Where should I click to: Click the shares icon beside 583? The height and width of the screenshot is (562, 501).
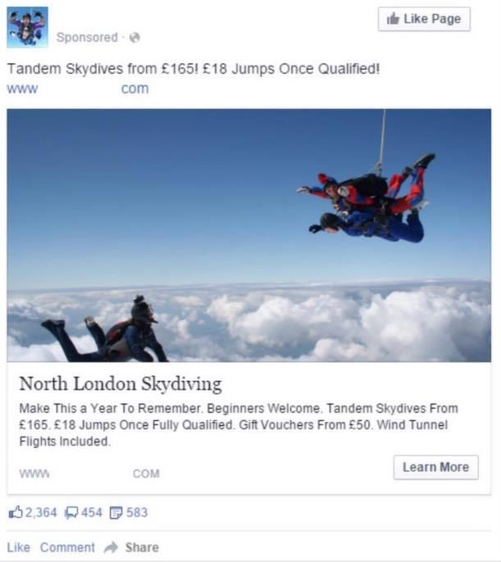pos(116,513)
